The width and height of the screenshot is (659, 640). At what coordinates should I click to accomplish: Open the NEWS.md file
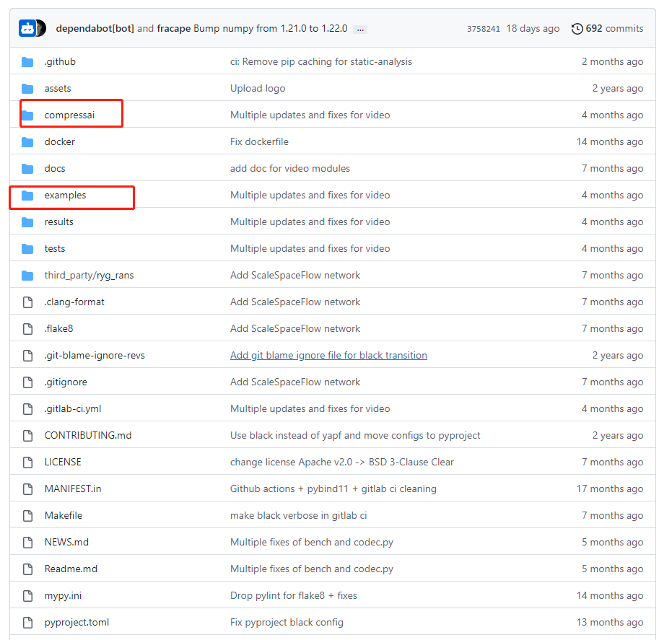66,542
